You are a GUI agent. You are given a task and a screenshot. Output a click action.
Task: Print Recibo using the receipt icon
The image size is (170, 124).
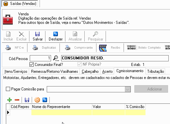(x=103, y=48)
